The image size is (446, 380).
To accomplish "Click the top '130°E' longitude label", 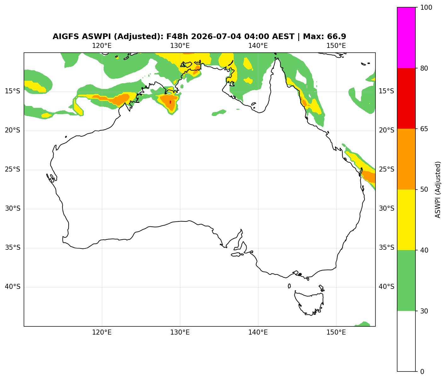I will coord(180,46).
